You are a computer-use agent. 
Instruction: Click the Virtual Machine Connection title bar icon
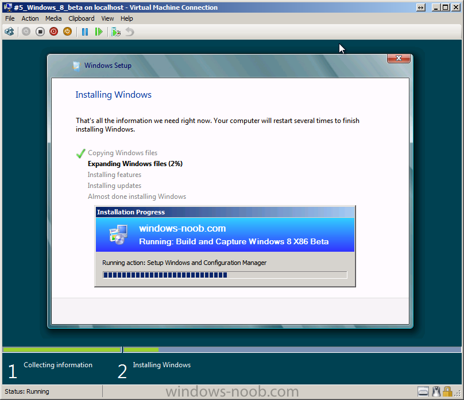[x=7, y=7]
